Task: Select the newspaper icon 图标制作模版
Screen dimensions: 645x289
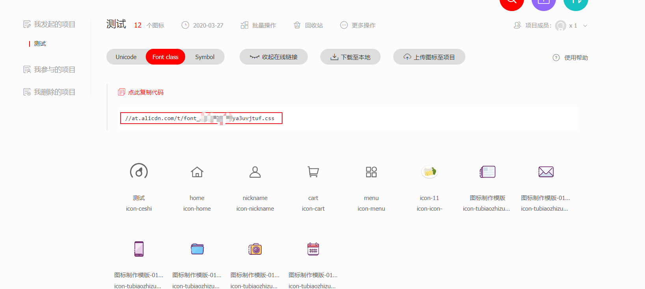Action: pos(487,172)
